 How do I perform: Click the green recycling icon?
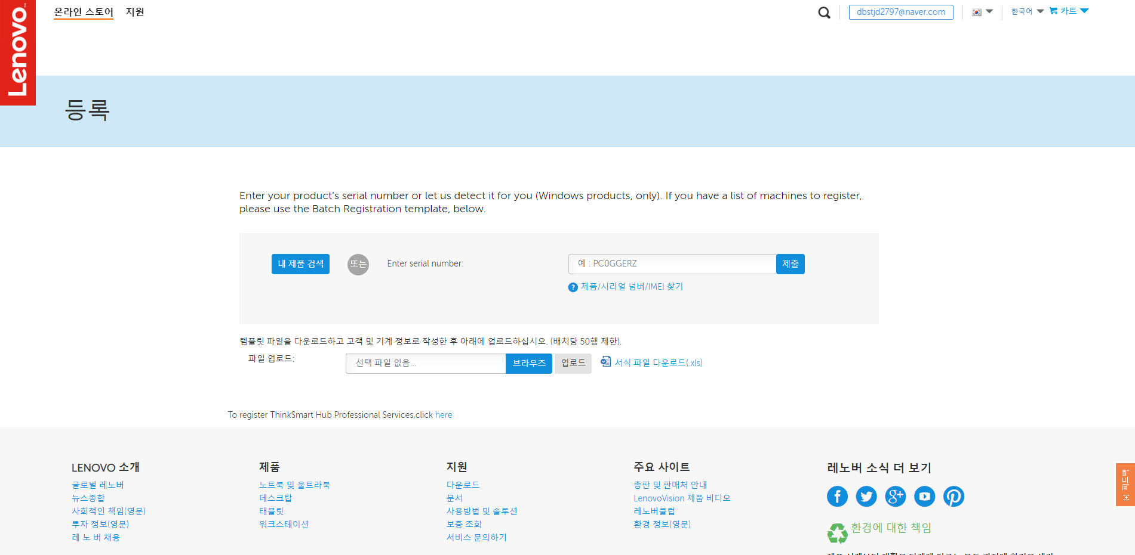[837, 533]
